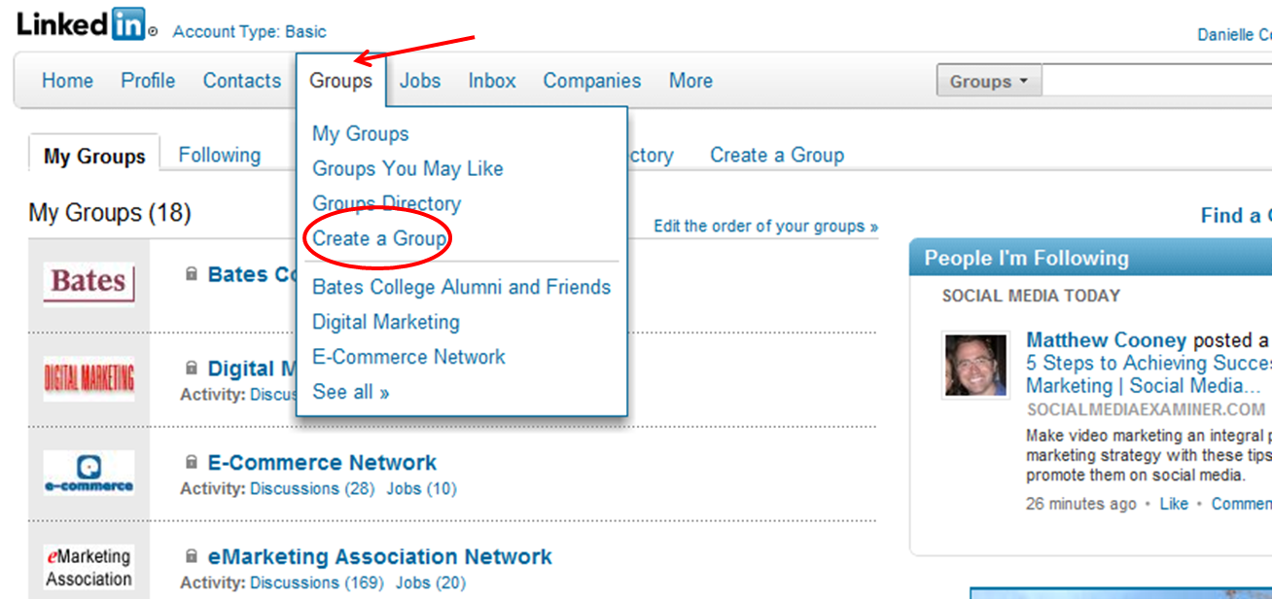
Task: Click the lock icon beside eMarketing Association Network
Action: [192, 556]
